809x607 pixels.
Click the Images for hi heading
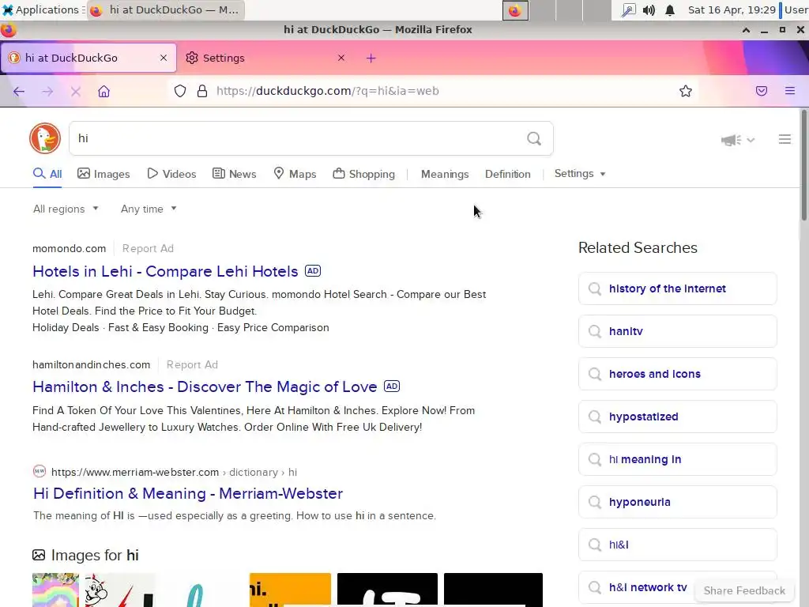(x=95, y=556)
